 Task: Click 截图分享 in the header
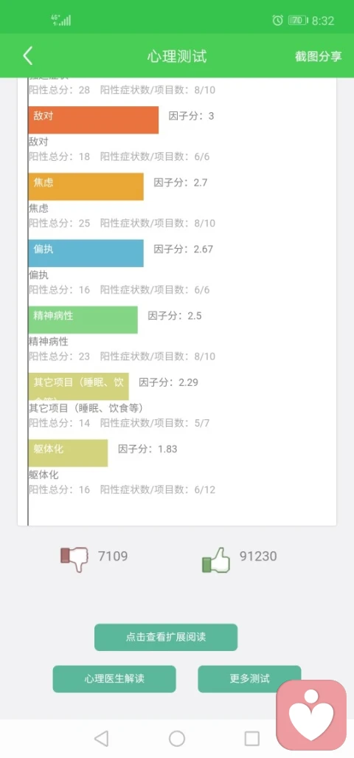pyautogui.click(x=319, y=56)
